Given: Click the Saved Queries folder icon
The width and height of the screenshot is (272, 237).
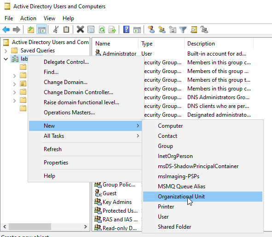Looking at the screenshot, I should point(14,51).
